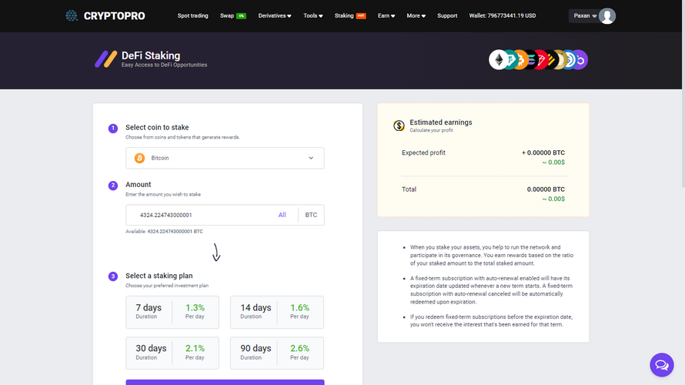
Task: Select the 14 days 1.6% plan
Action: (277, 312)
